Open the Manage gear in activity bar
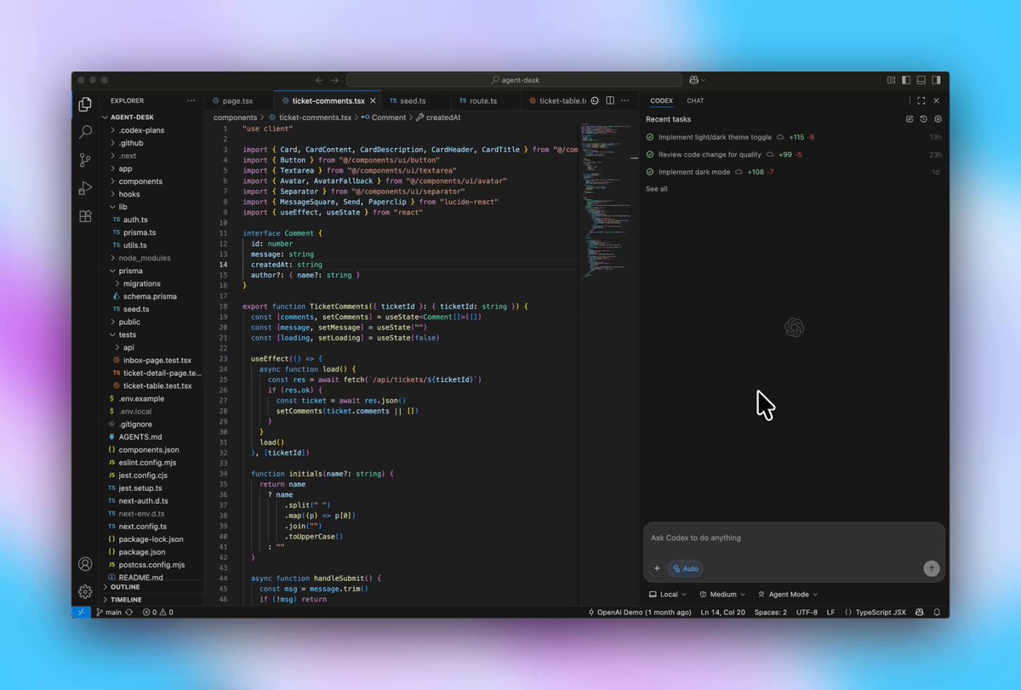1021x690 pixels. pos(85,591)
